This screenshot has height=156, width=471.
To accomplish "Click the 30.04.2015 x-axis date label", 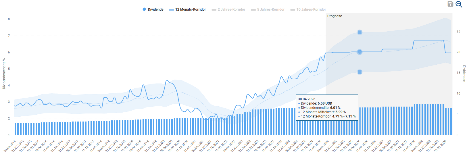I will (x=10, y=146).
